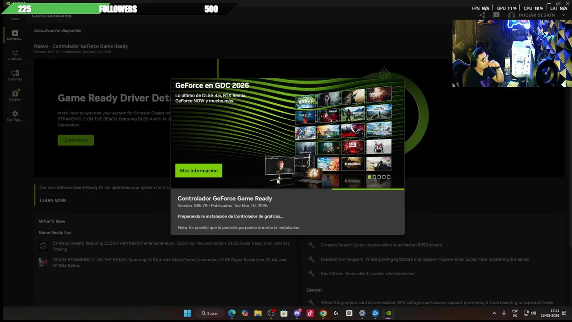
Task: Click the 'What's New' heading
Action: pyautogui.click(x=52, y=221)
